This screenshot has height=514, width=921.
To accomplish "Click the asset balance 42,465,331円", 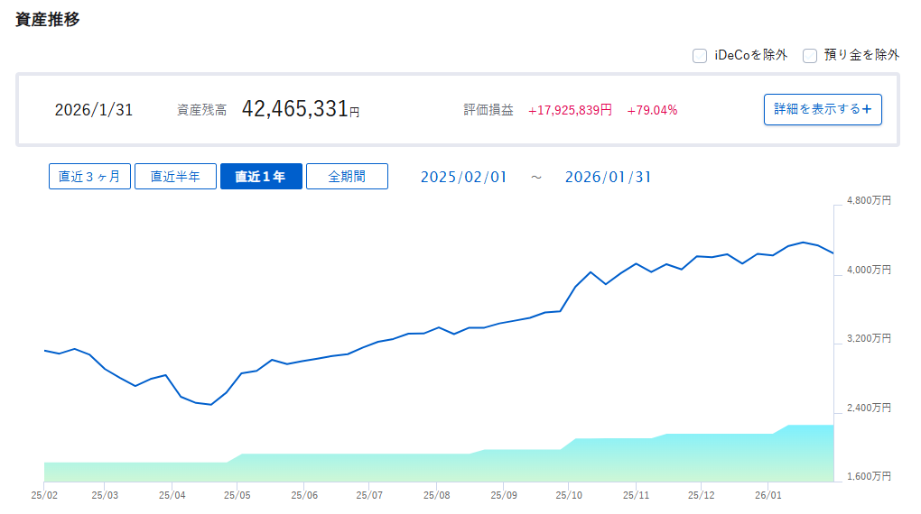I will (x=300, y=110).
